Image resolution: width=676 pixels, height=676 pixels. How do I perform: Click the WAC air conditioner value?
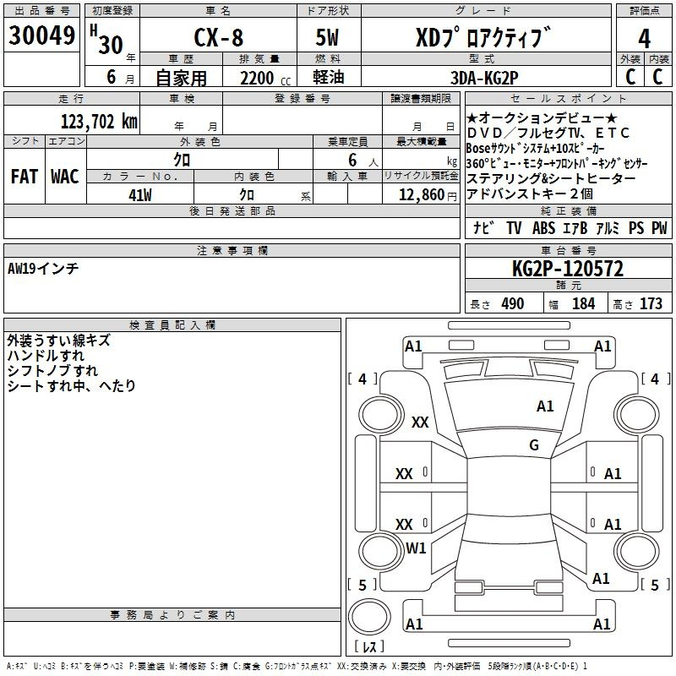pos(65,177)
